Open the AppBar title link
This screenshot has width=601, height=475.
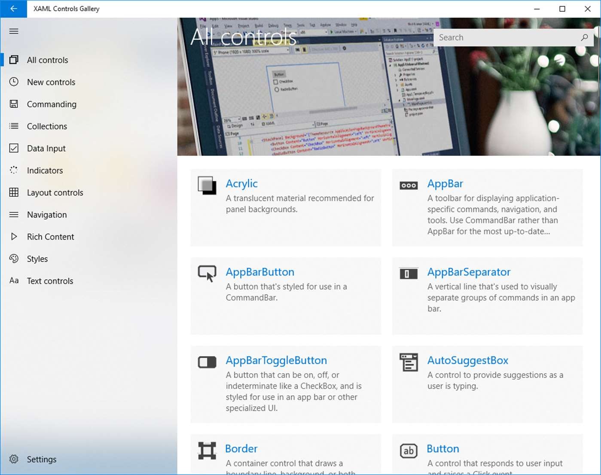coord(445,183)
